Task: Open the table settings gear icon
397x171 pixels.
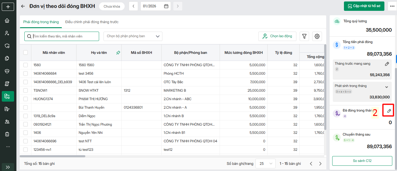Action: pos(317,36)
